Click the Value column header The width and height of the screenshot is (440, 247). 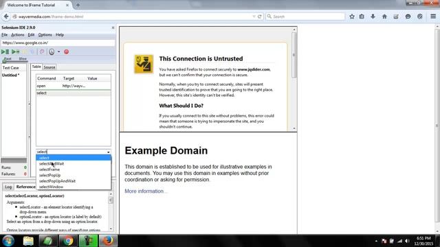92,79
